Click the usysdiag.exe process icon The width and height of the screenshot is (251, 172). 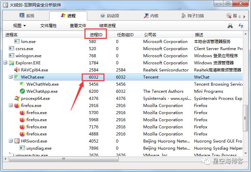[22, 148]
